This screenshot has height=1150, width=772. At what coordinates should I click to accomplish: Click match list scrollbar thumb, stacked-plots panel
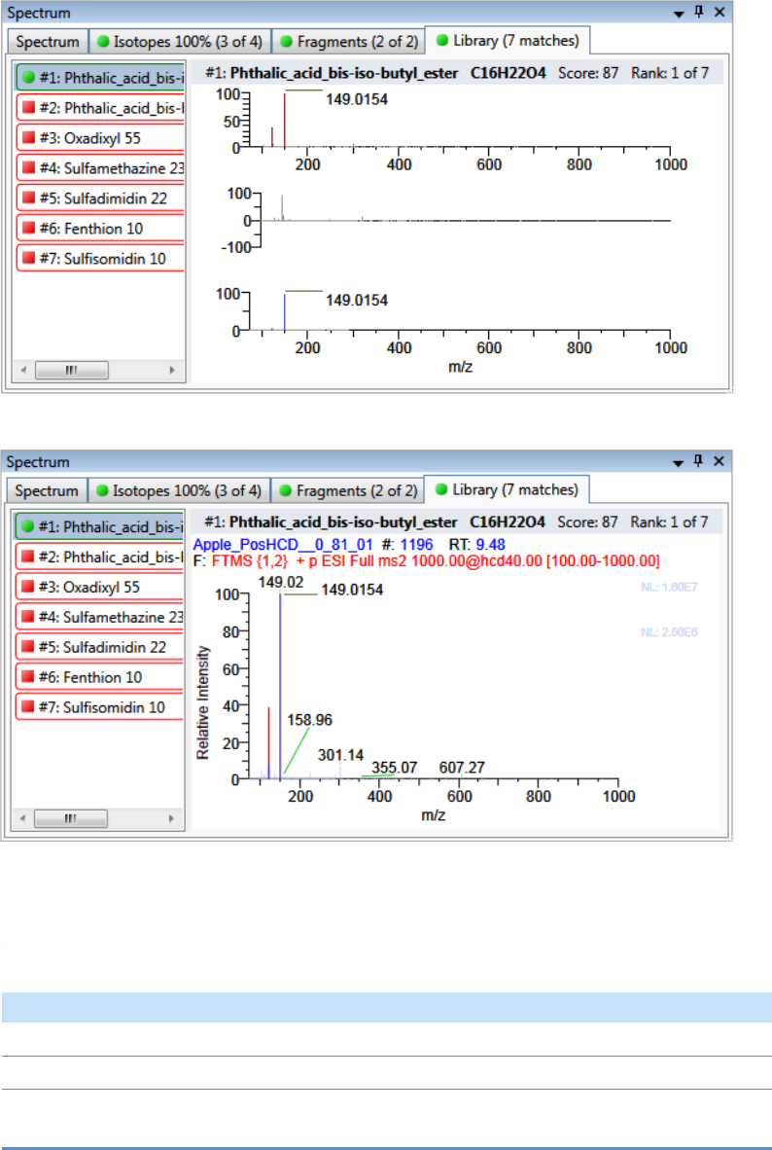point(72,371)
